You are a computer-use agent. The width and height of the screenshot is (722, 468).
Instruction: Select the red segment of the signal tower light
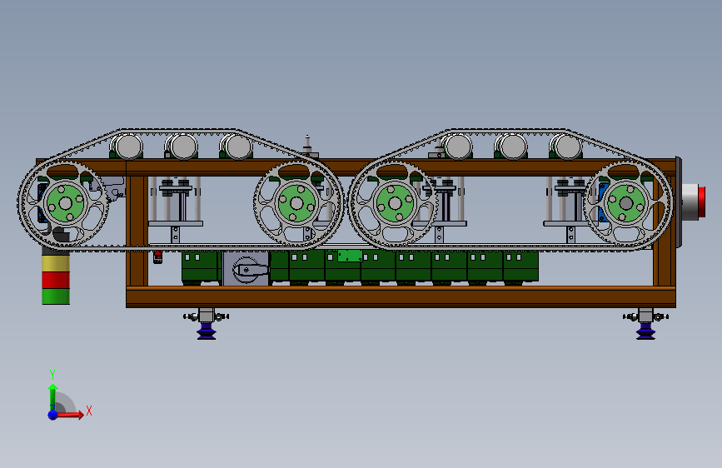(56, 280)
